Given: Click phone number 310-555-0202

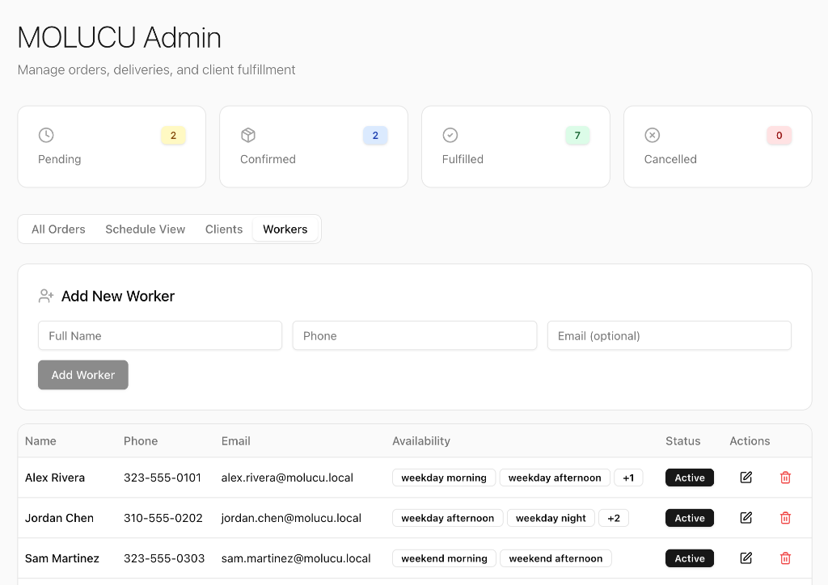Looking at the screenshot, I should pyautogui.click(x=163, y=518).
